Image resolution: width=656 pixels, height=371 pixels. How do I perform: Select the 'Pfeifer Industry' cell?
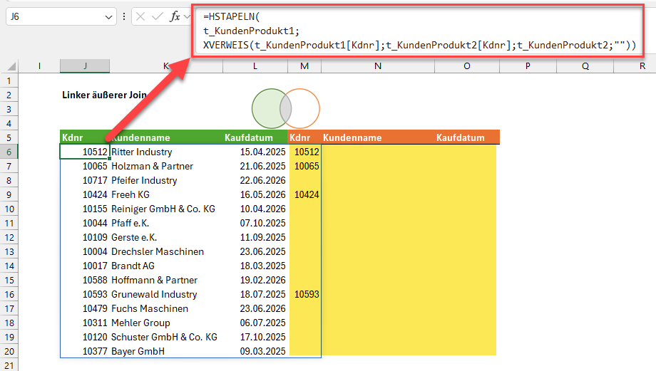[x=166, y=180]
